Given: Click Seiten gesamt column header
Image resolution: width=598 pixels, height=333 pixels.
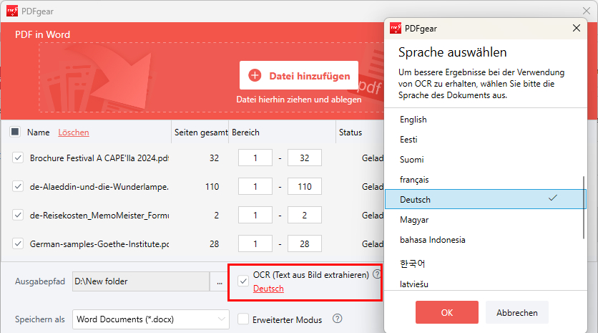Looking at the screenshot, I should point(200,132).
